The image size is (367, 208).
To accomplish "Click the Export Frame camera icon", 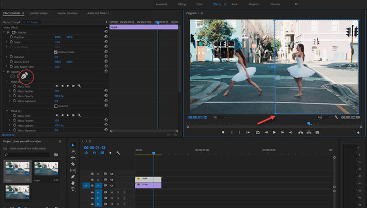I will click(317, 132).
